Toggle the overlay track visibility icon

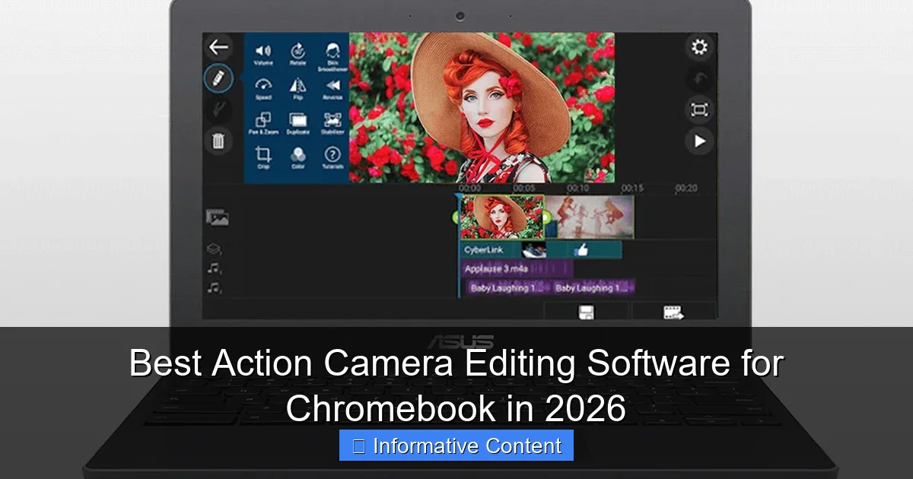(x=215, y=246)
